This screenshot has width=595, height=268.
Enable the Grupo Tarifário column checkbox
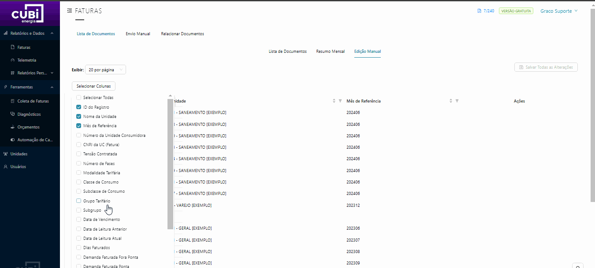tap(78, 201)
